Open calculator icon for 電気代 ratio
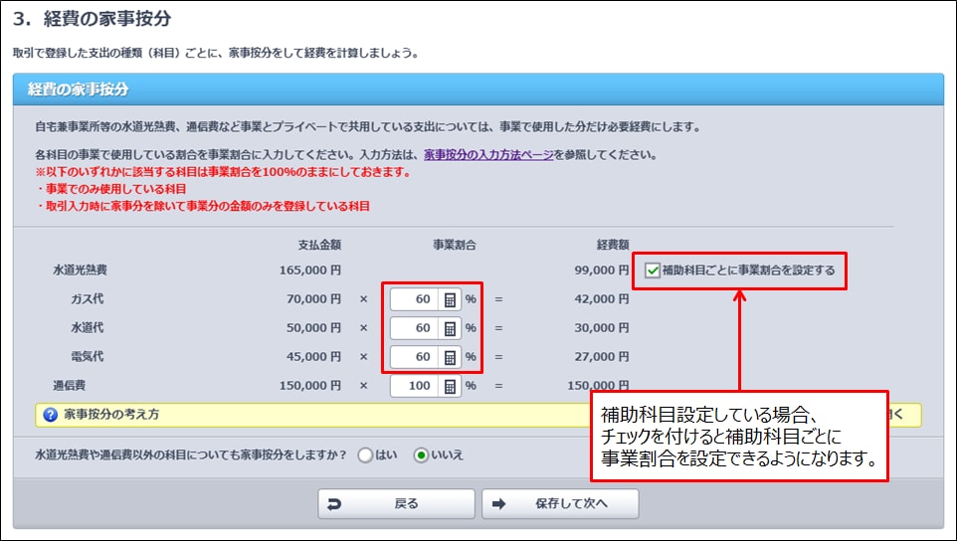 450,357
